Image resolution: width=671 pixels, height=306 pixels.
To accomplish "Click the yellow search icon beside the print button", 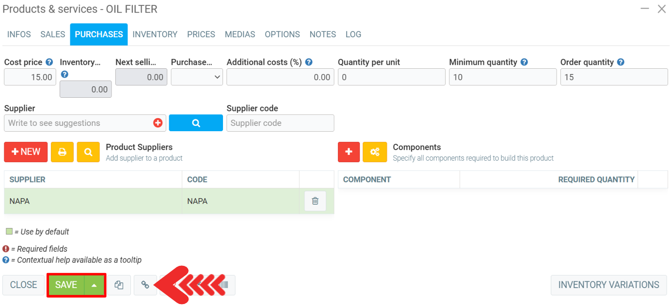I will tap(88, 152).
